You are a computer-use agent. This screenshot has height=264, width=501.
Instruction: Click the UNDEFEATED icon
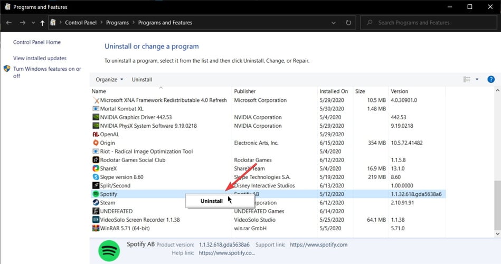click(x=96, y=211)
